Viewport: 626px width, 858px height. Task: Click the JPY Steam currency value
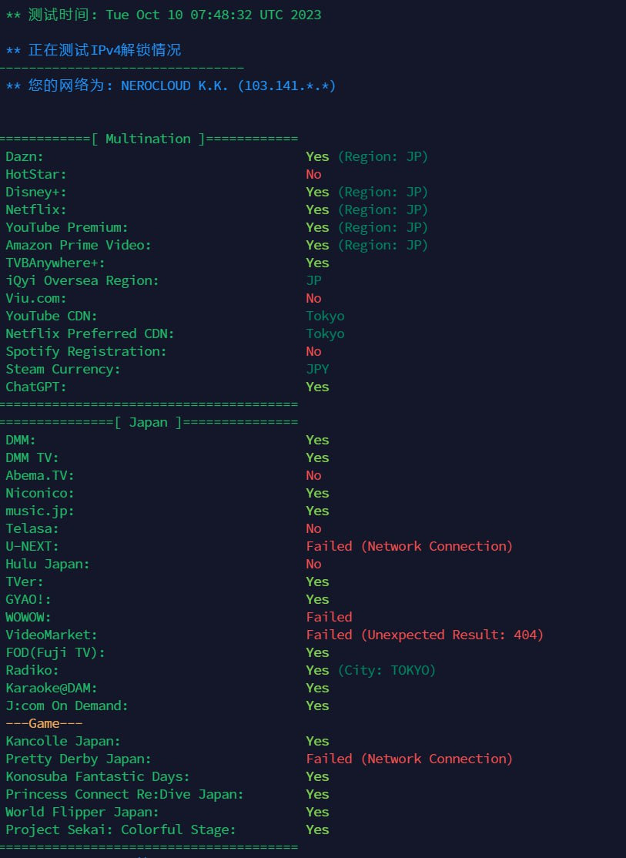pos(317,369)
